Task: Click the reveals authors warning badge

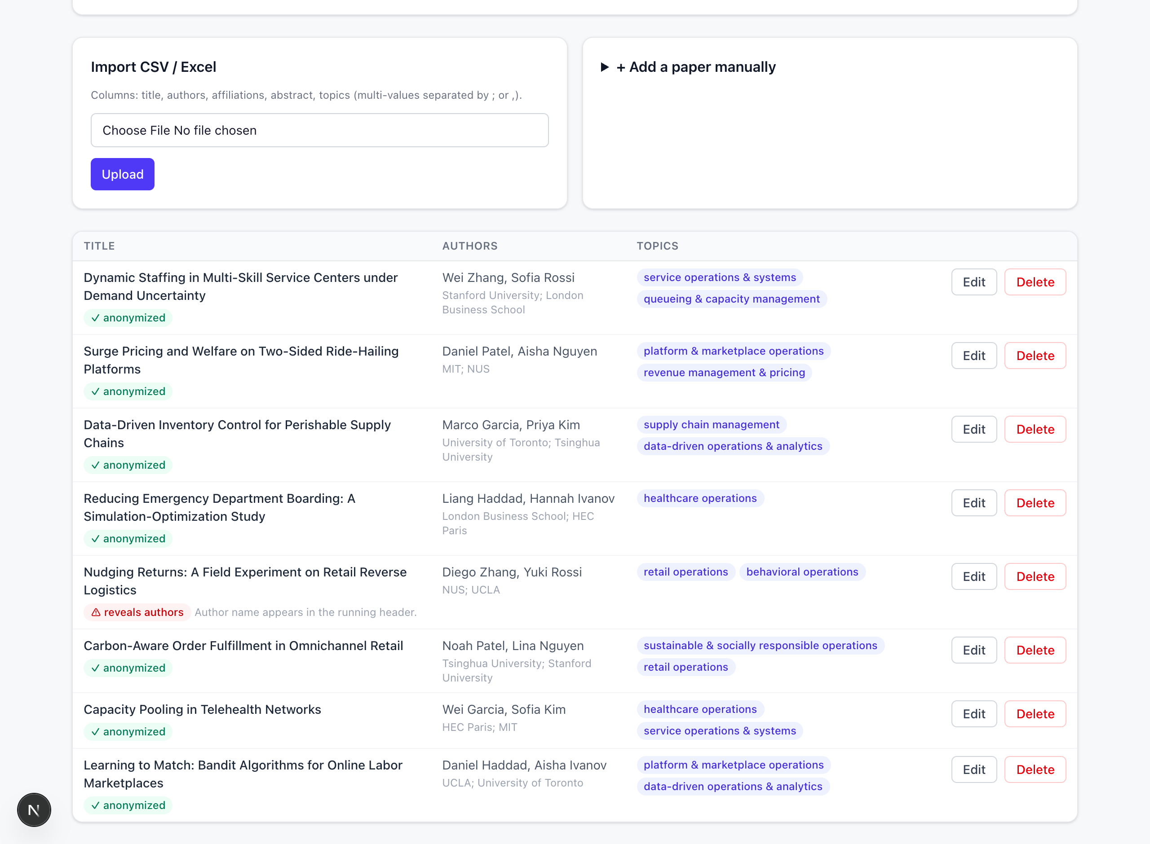Action: pyautogui.click(x=137, y=612)
